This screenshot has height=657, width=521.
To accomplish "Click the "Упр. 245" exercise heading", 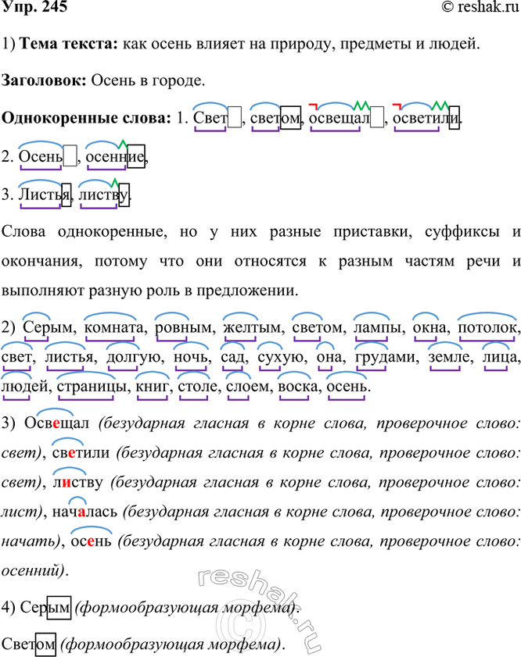I will (34, 9).
